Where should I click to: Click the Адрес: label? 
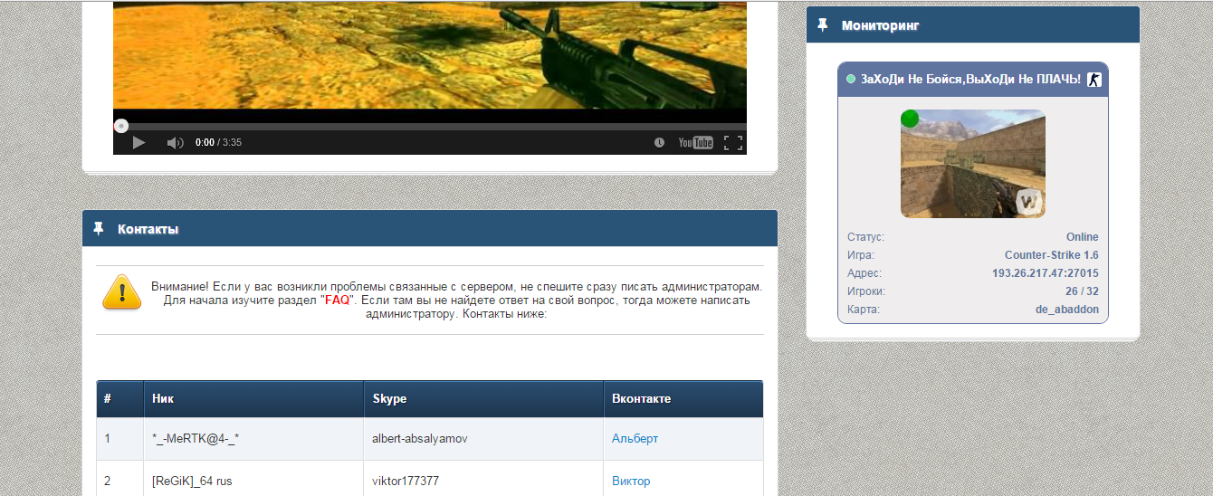864,273
